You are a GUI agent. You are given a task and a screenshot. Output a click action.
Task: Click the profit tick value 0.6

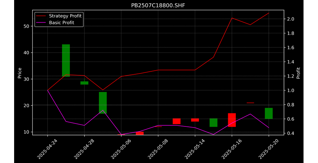click(x=290, y=119)
